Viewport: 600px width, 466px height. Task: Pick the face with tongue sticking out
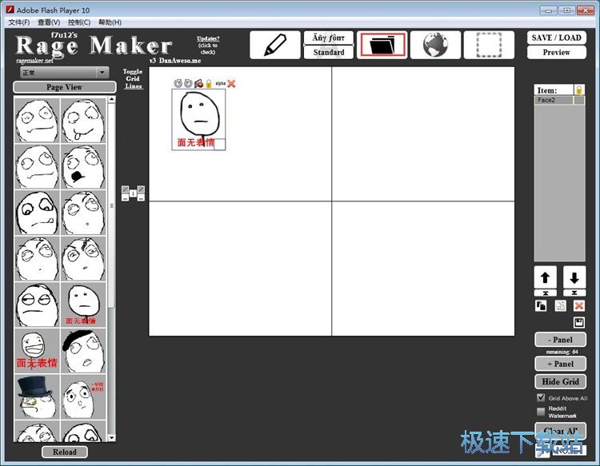point(83,121)
